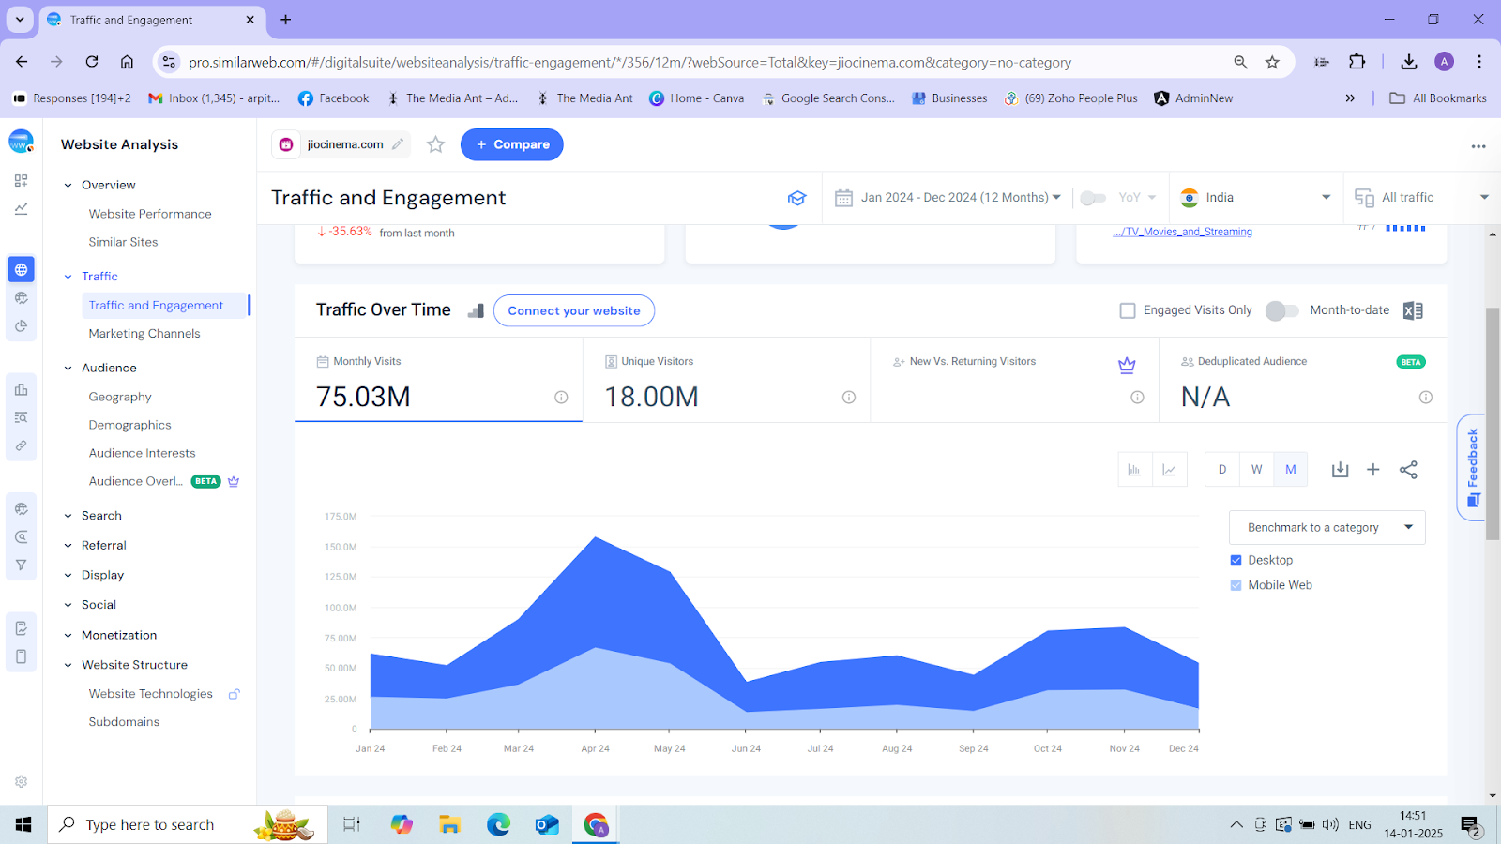Image resolution: width=1501 pixels, height=844 pixels.
Task: Open Demographics page
Action: [129, 425]
